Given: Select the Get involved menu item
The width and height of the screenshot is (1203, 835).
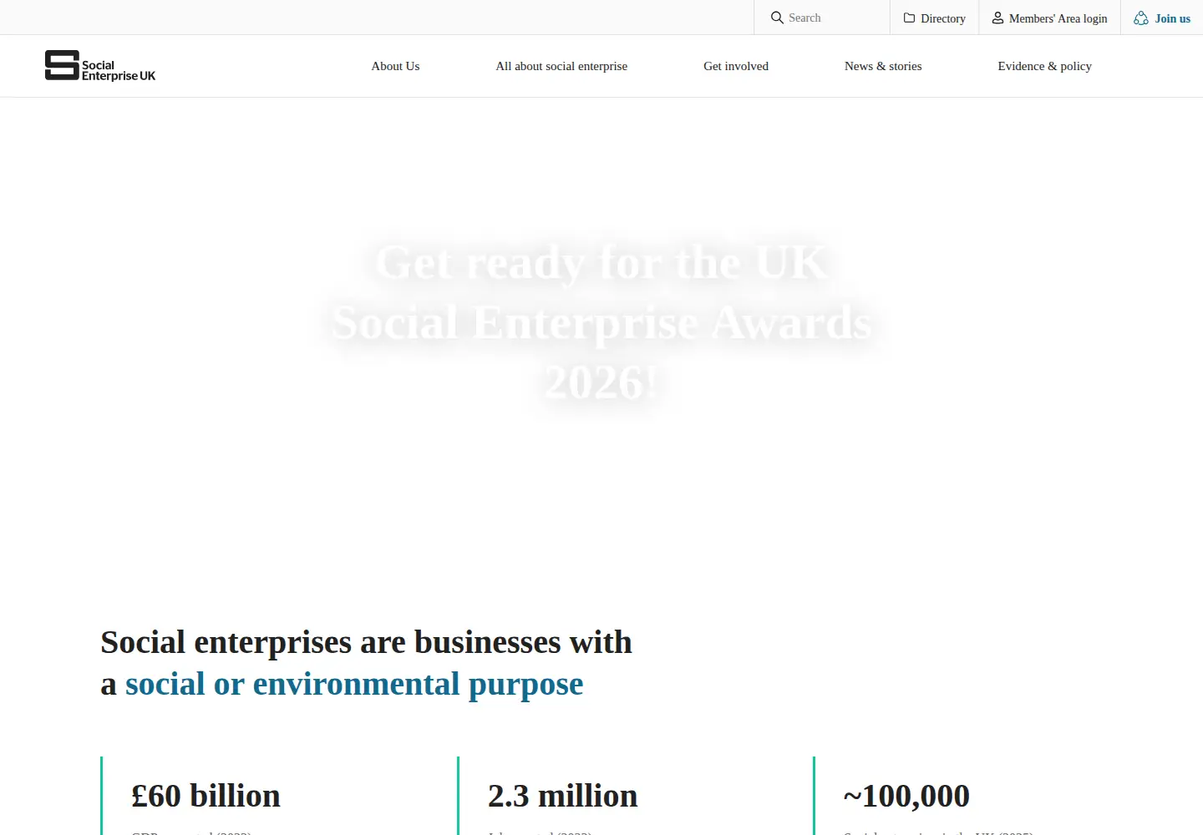Looking at the screenshot, I should coord(736,66).
